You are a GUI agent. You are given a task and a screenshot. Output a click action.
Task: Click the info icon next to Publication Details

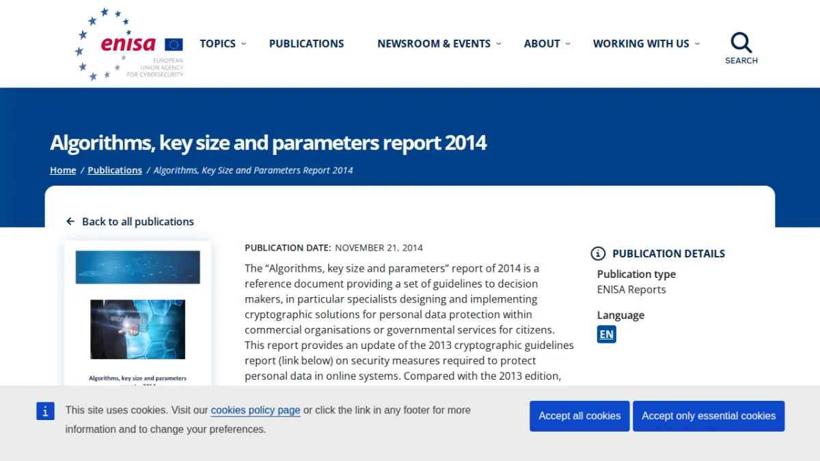[598, 253]
